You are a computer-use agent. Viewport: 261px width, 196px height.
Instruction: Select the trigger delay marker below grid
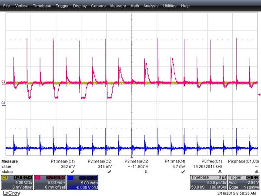[x=132, y=157]
